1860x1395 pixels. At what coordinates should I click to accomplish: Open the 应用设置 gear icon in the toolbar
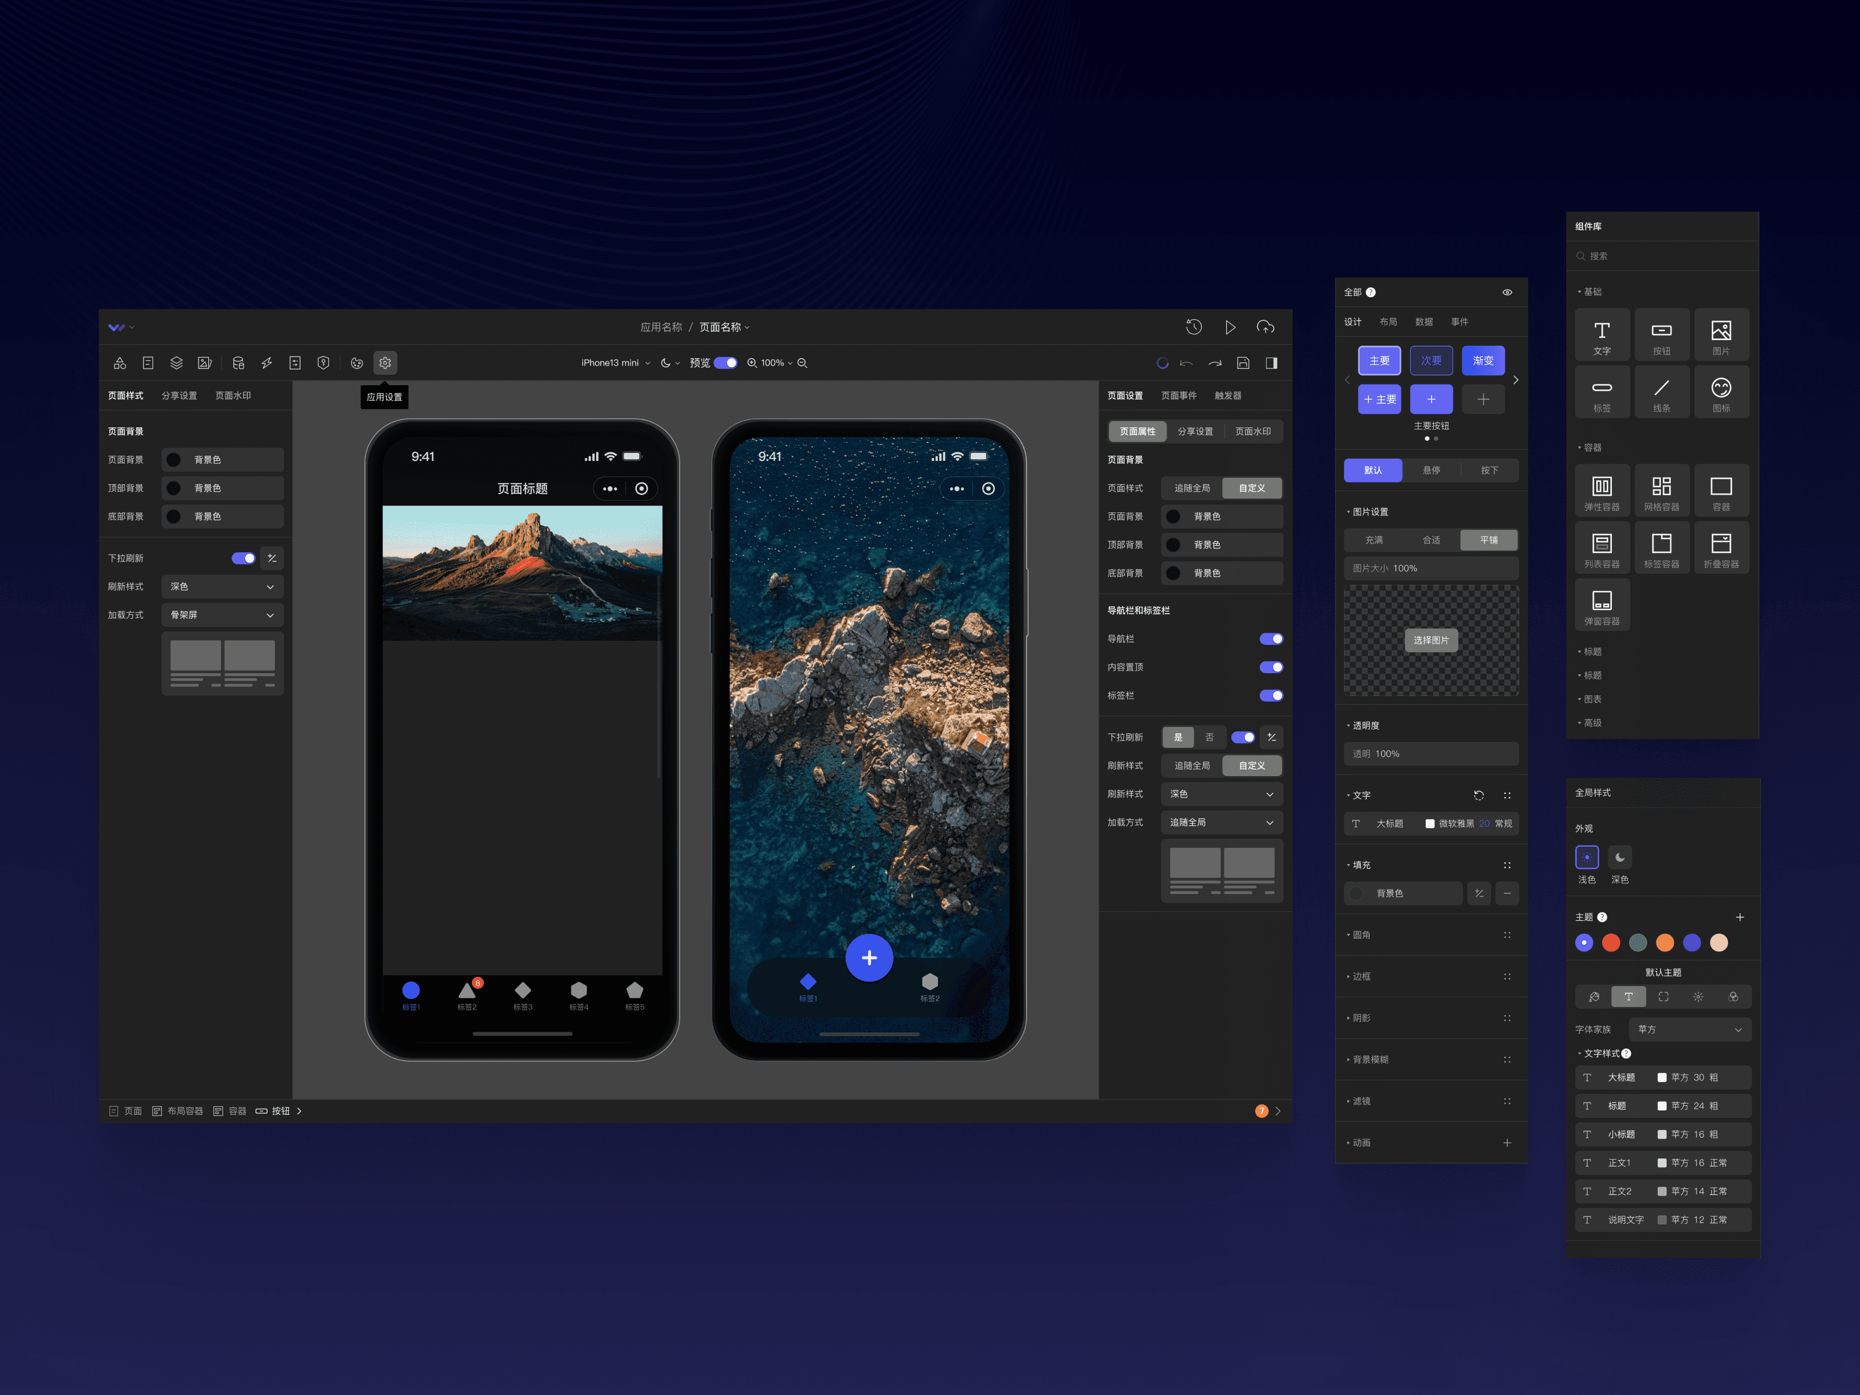(385, 363)
